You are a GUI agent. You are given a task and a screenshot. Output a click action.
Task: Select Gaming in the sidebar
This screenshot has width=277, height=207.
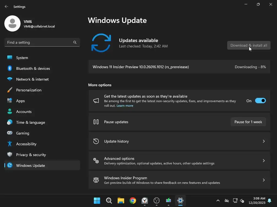[42, 133]
